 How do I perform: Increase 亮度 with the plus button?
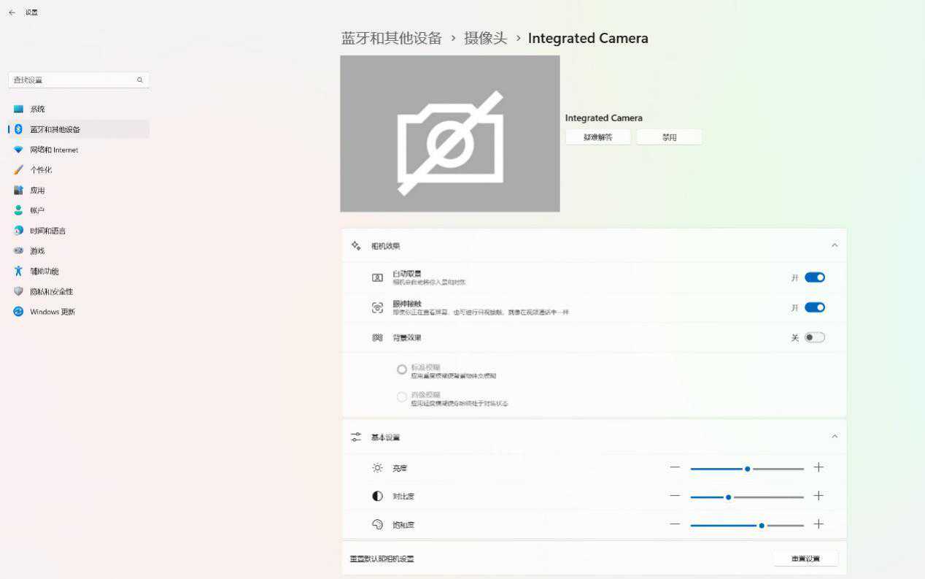click(x=818, y=468)
